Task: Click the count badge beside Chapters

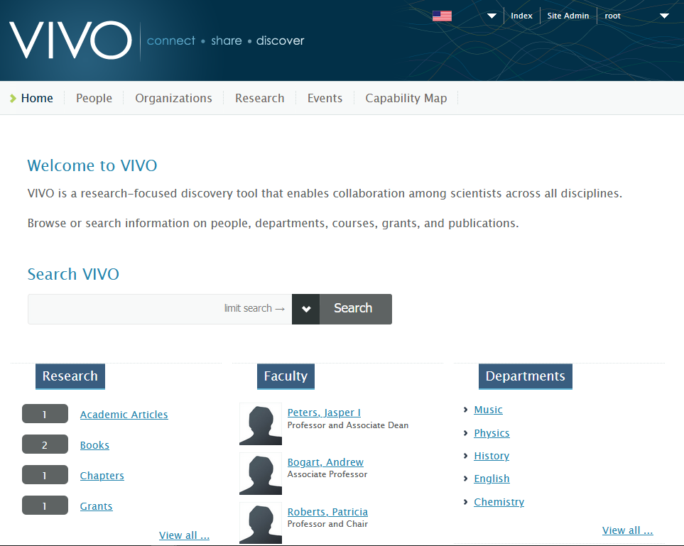Action: coord(45,475)
